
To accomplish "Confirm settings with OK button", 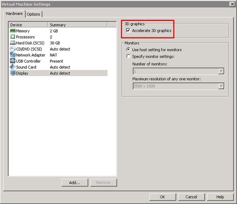I will (163, 197).
